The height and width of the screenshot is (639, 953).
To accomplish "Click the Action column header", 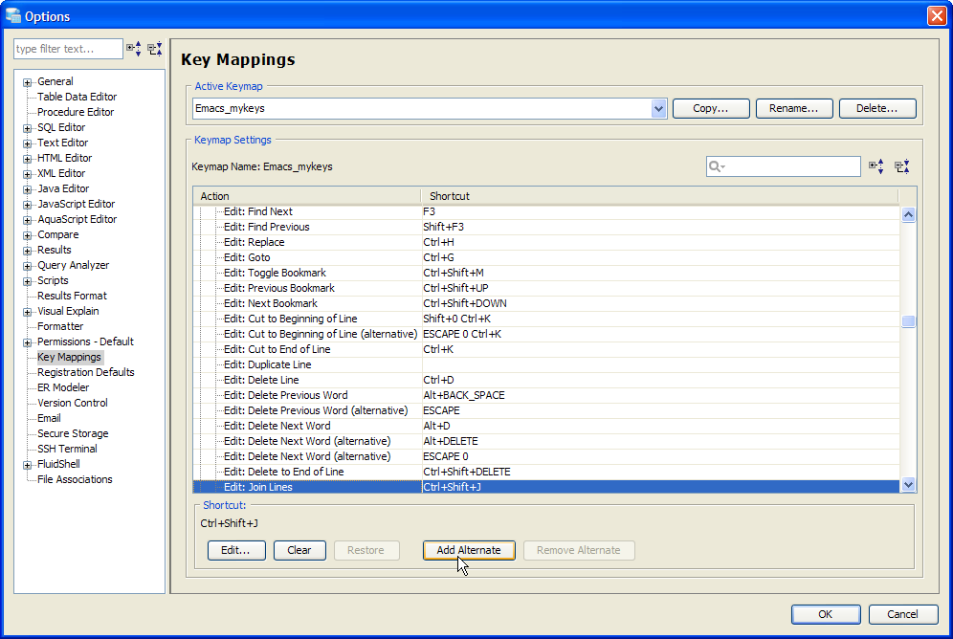I will pyautogui.click(x=307, y=196).
